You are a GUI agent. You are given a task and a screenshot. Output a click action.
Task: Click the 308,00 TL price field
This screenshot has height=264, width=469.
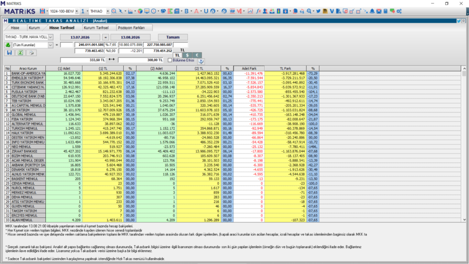[x=141, y=60]
